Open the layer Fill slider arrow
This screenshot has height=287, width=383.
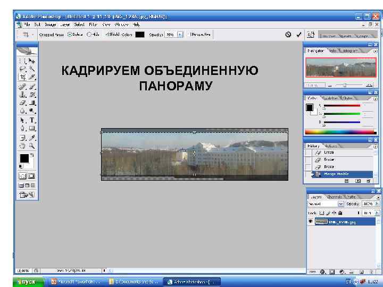pyautogui.click(x=377, y=213)
